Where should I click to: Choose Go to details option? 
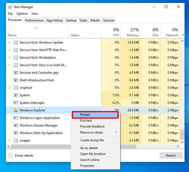(95, 148)
